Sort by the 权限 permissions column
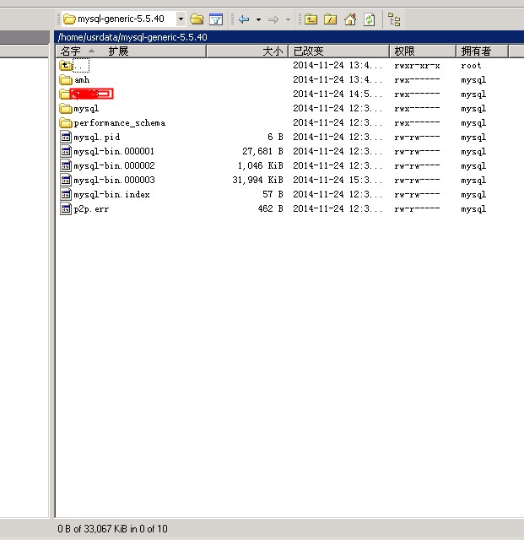This screenshot has height=540, width=524. pos(422,51)
